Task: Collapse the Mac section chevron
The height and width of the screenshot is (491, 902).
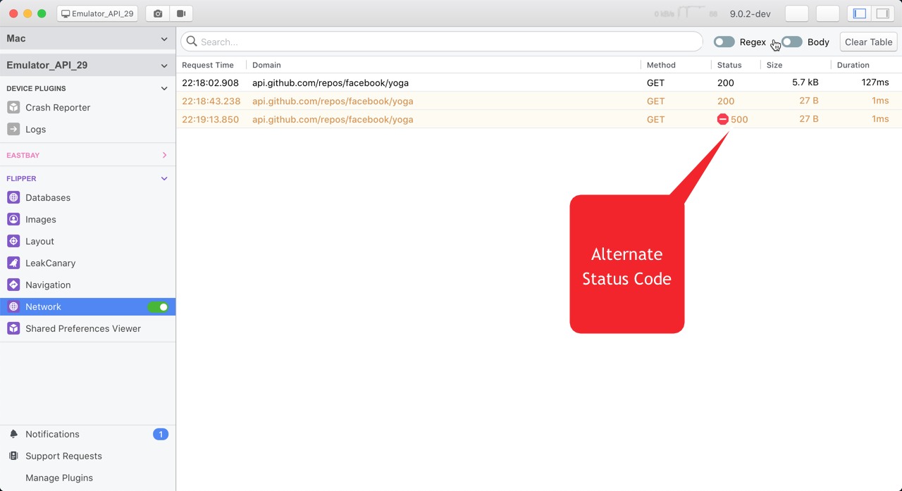Action: click(x=164, y=39)
